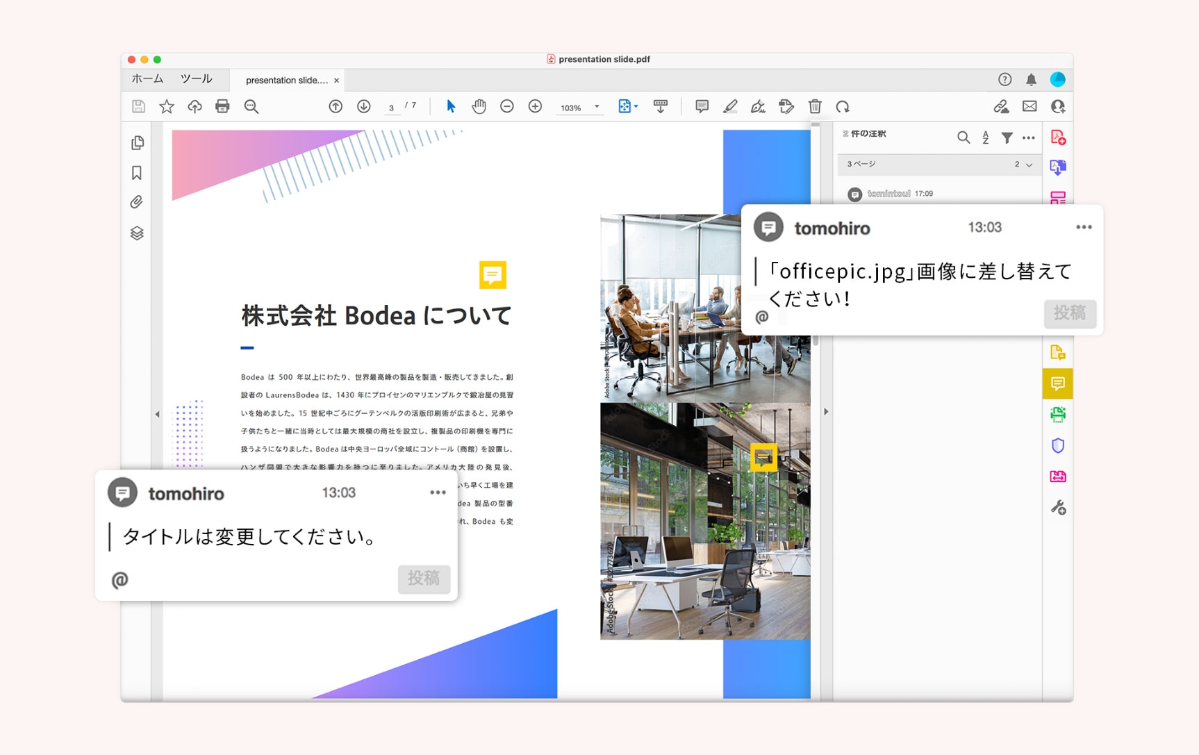Send the file by email
1199x755 pixels.
click(x=1030, y=106)
